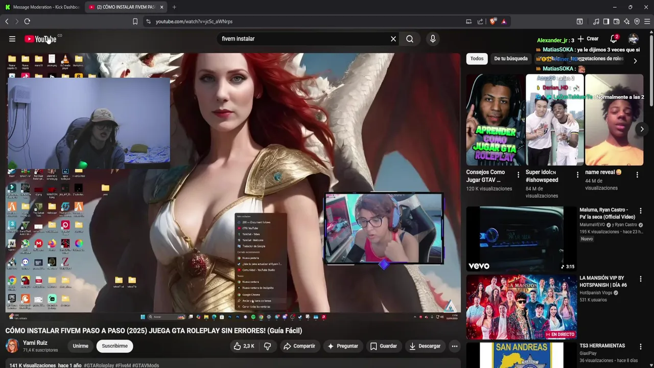Open TS3 HERRAMIENTAS video title

602,346
